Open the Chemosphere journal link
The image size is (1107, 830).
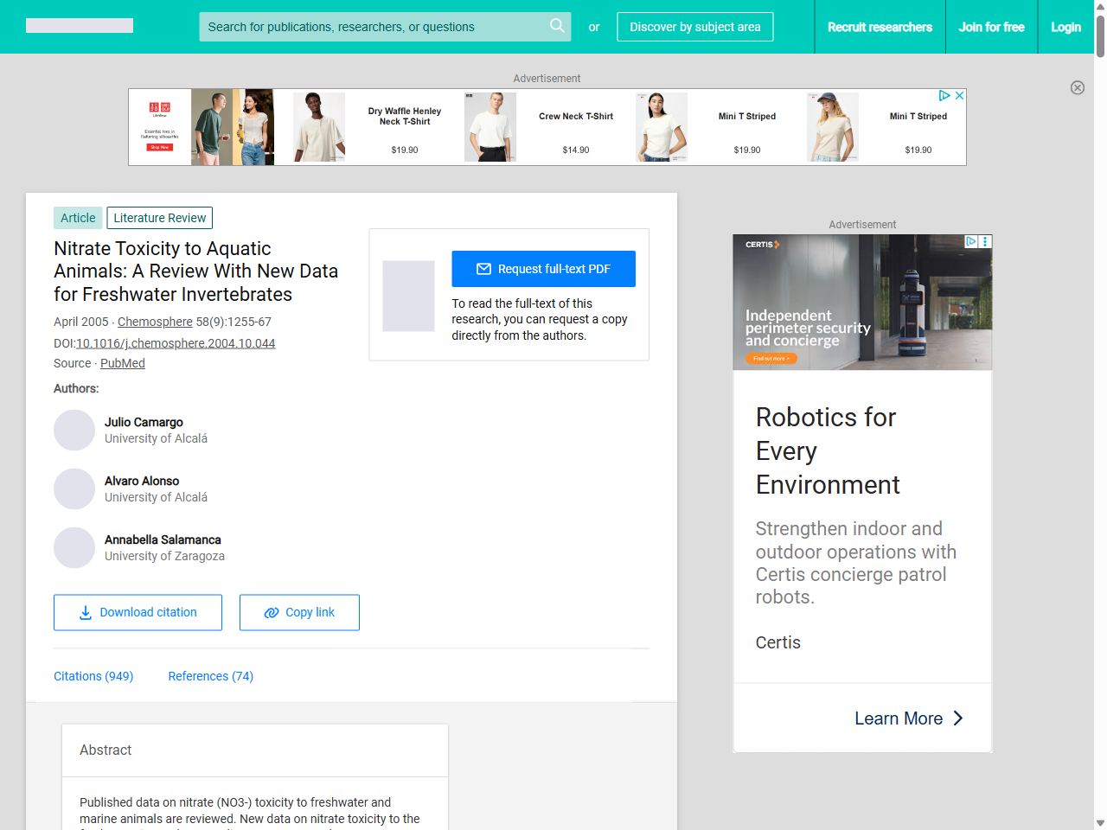155,321
